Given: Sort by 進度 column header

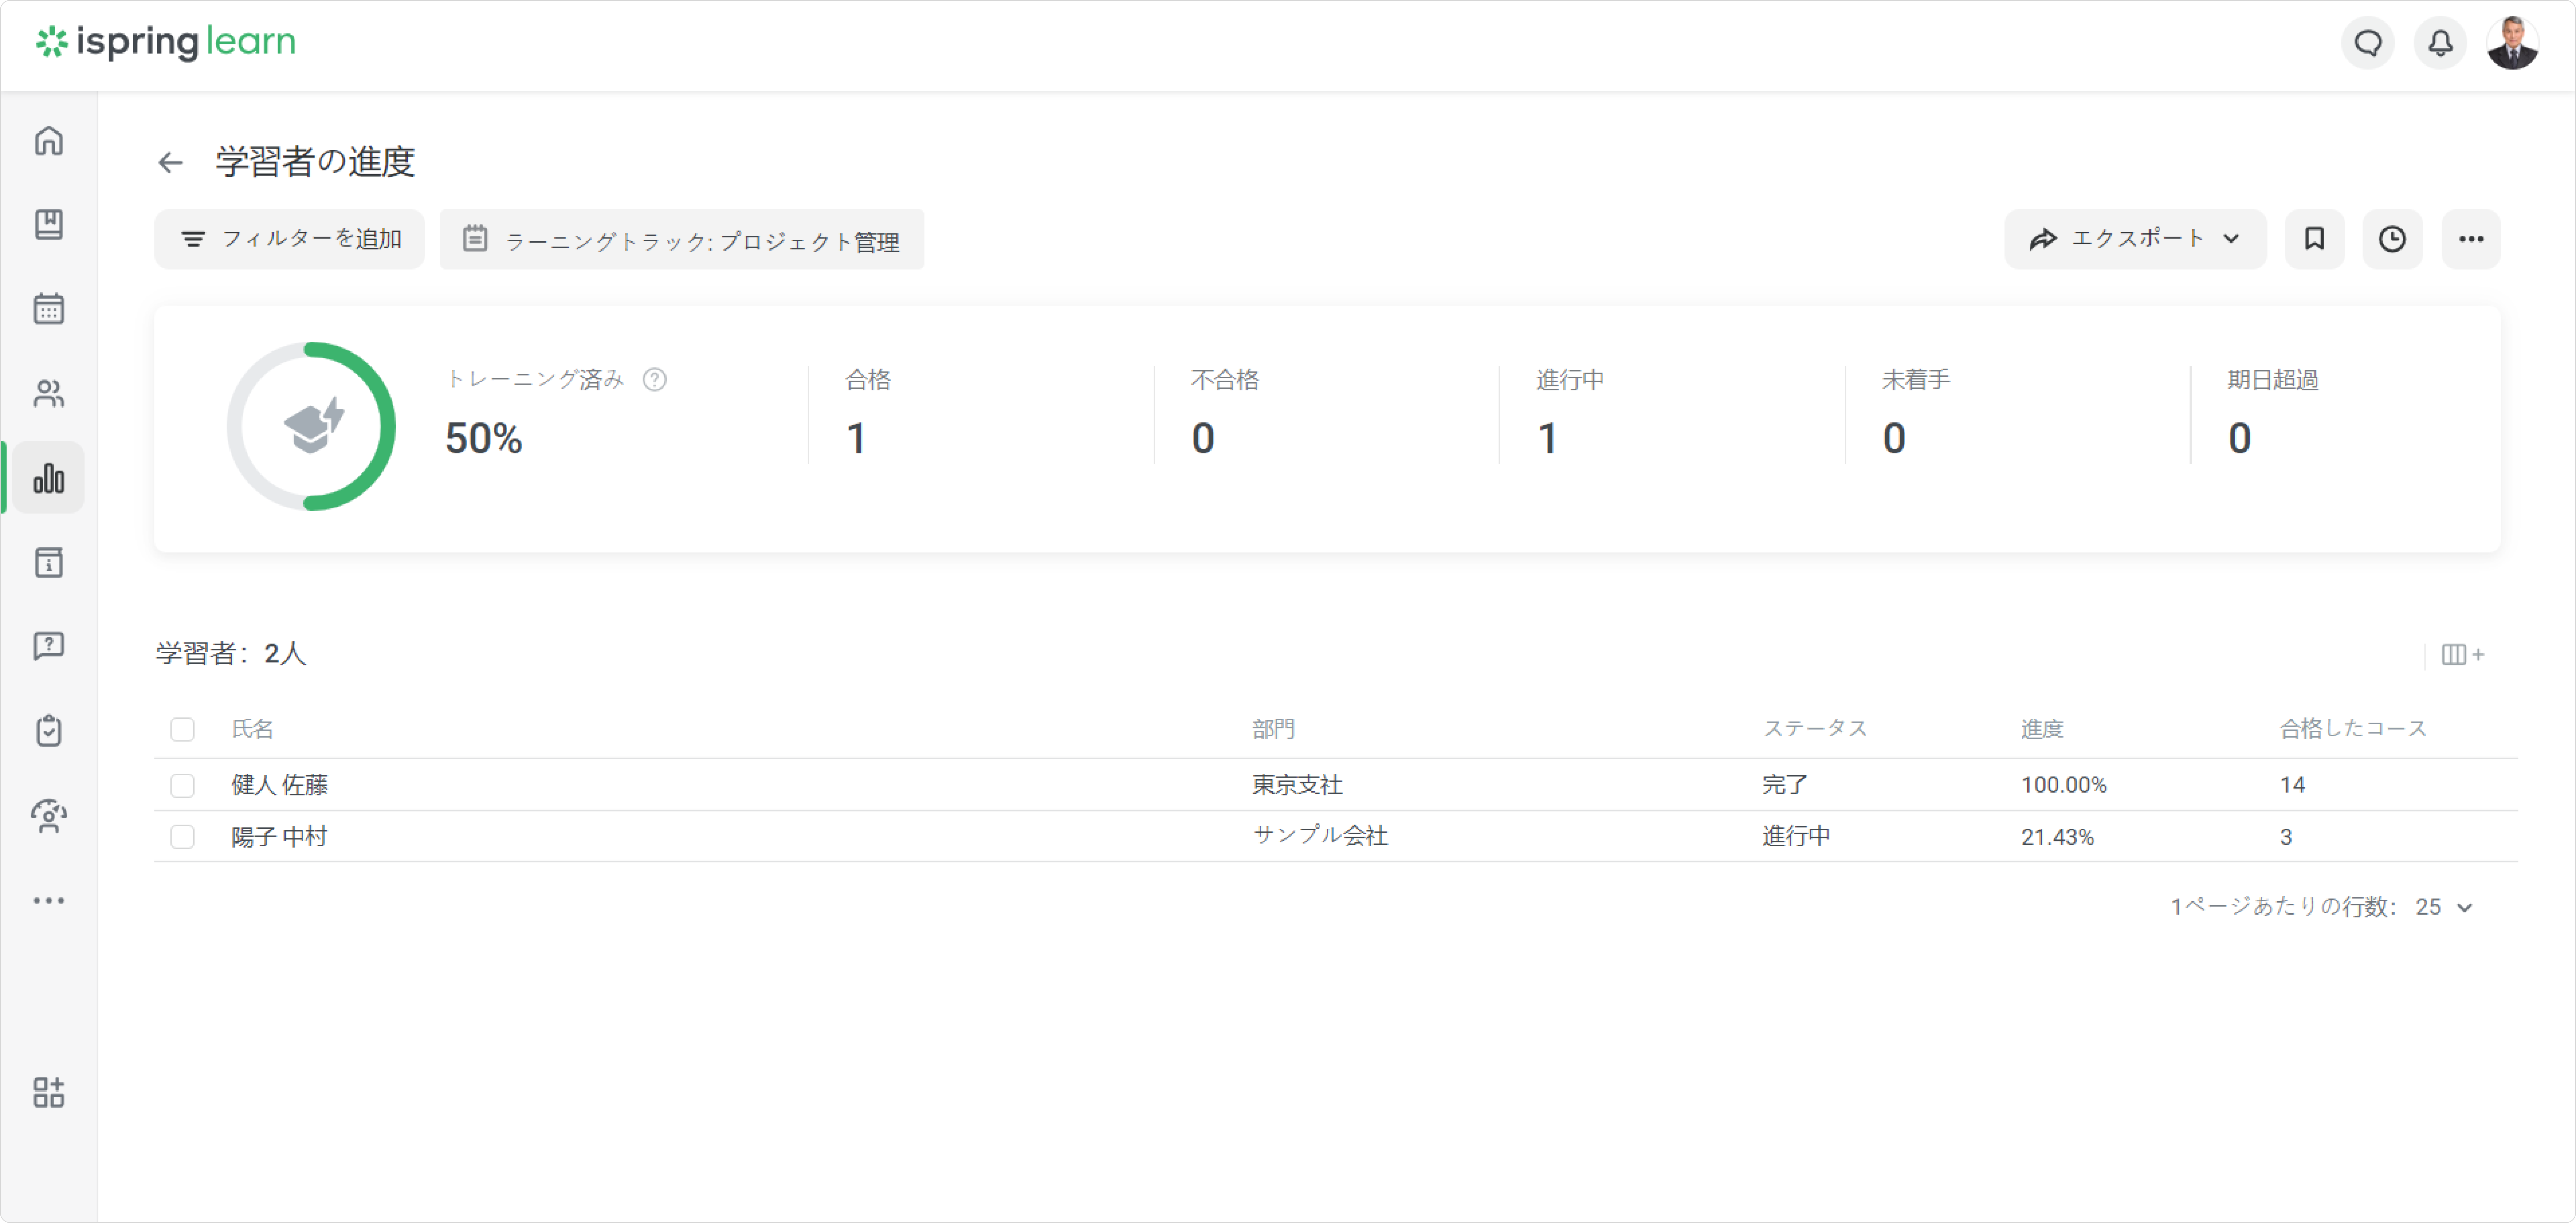Looking at the screenshot, I should [2042, 729].
